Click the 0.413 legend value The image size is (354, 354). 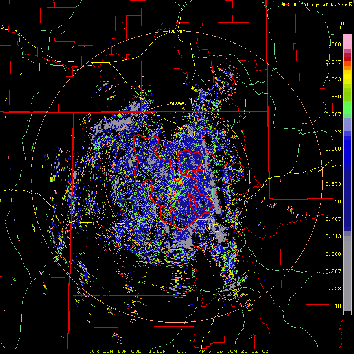pos(333,236)
